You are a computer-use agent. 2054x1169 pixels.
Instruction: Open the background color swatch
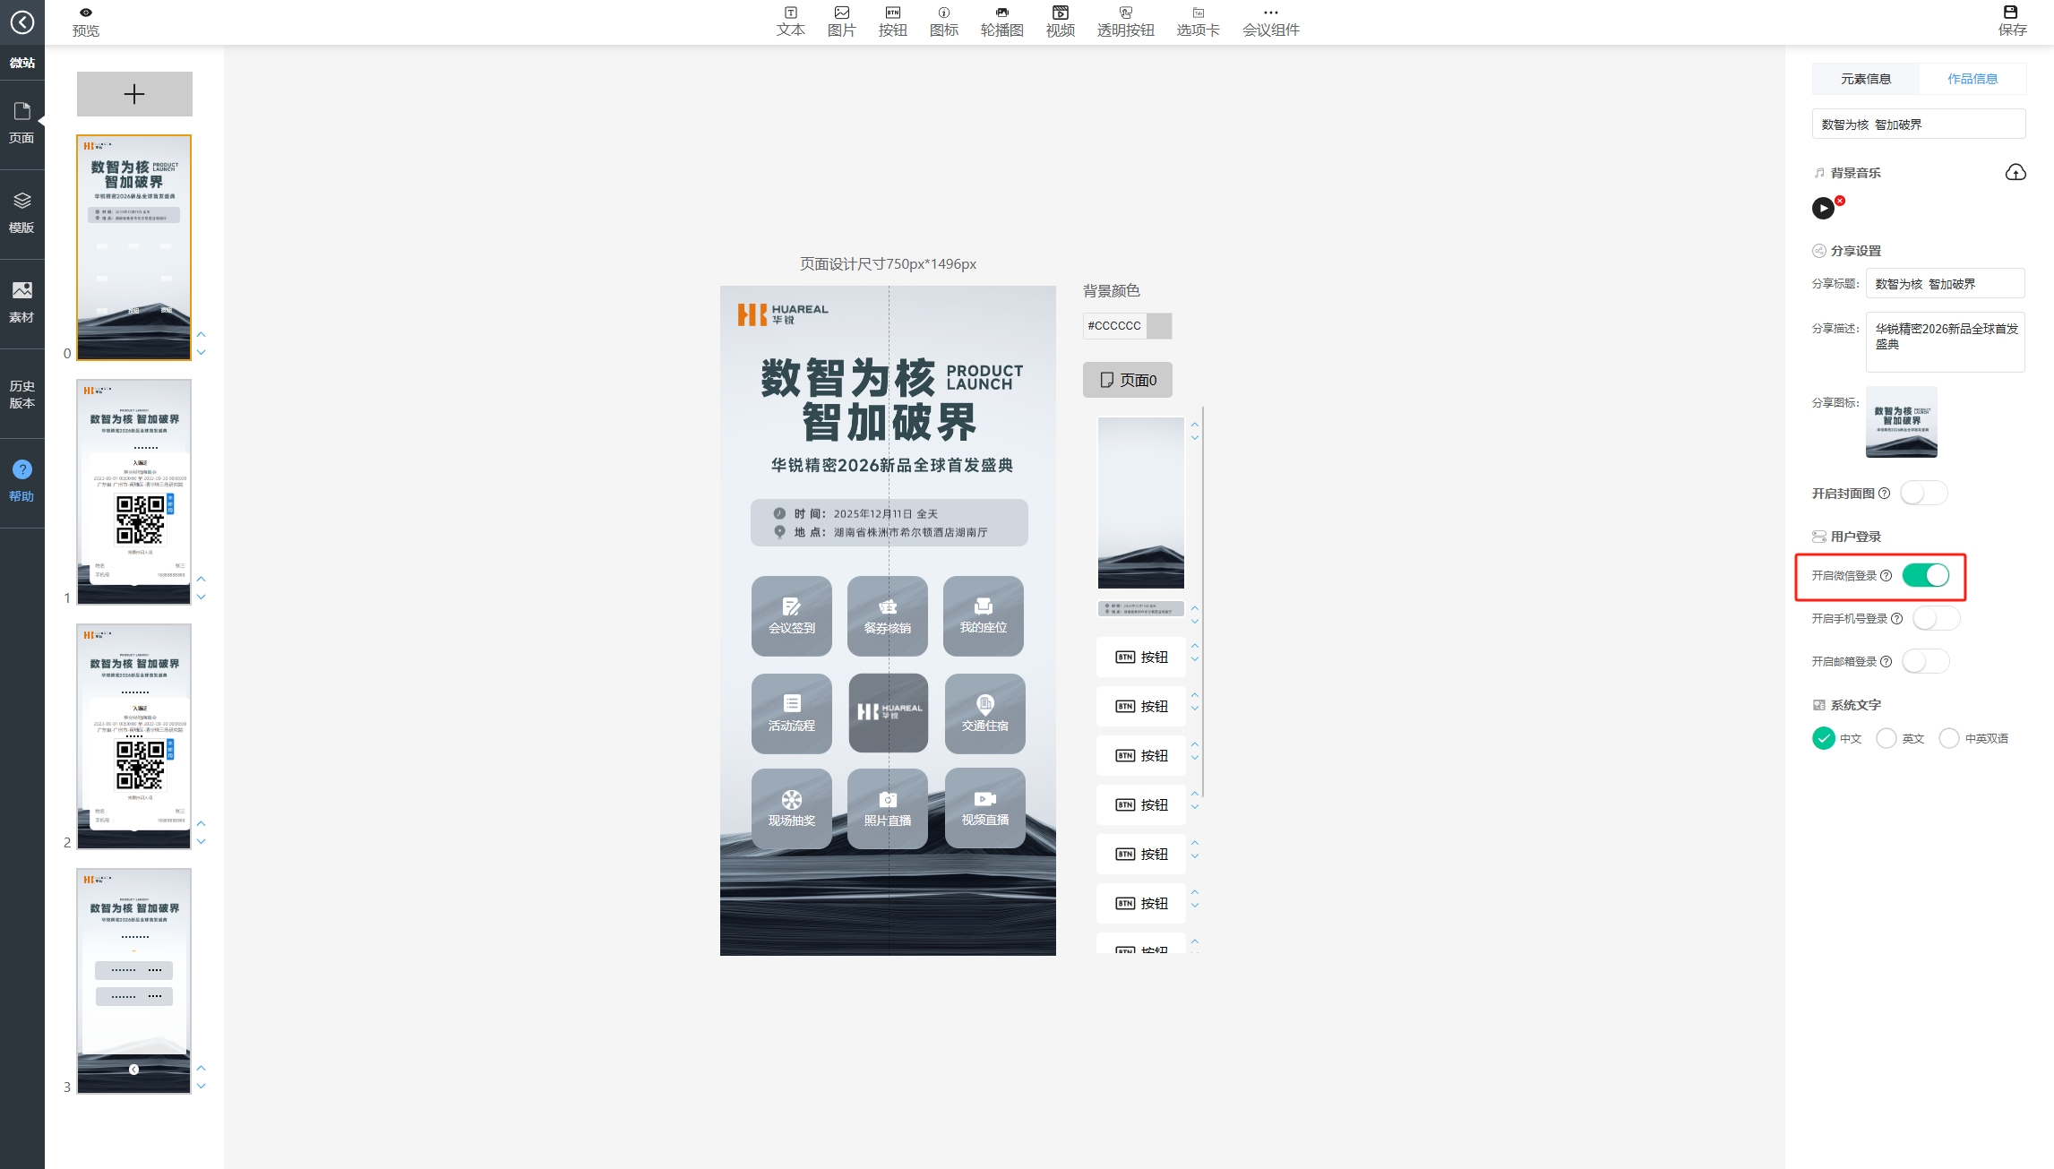pyautogui.click(x=1159, y=325)
